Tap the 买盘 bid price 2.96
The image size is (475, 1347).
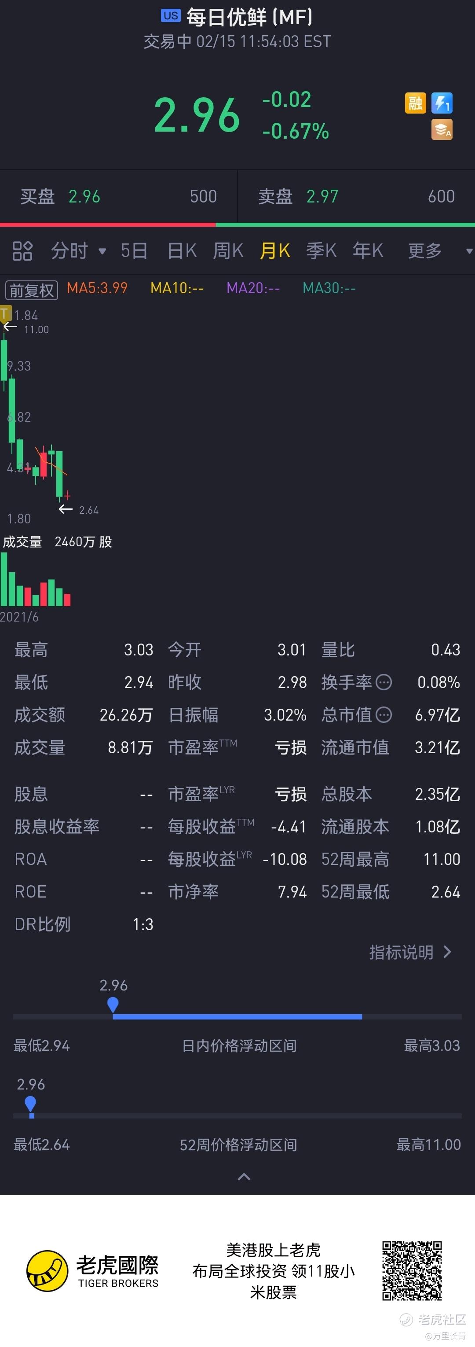coord(84,197)
